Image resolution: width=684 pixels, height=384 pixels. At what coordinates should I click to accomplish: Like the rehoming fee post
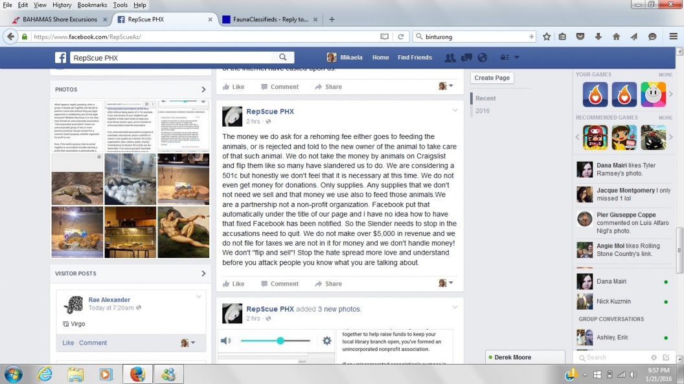click(x=233, y=284)
